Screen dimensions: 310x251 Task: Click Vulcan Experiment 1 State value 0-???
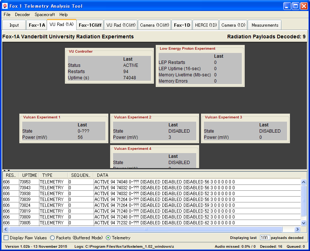[84, 131]
